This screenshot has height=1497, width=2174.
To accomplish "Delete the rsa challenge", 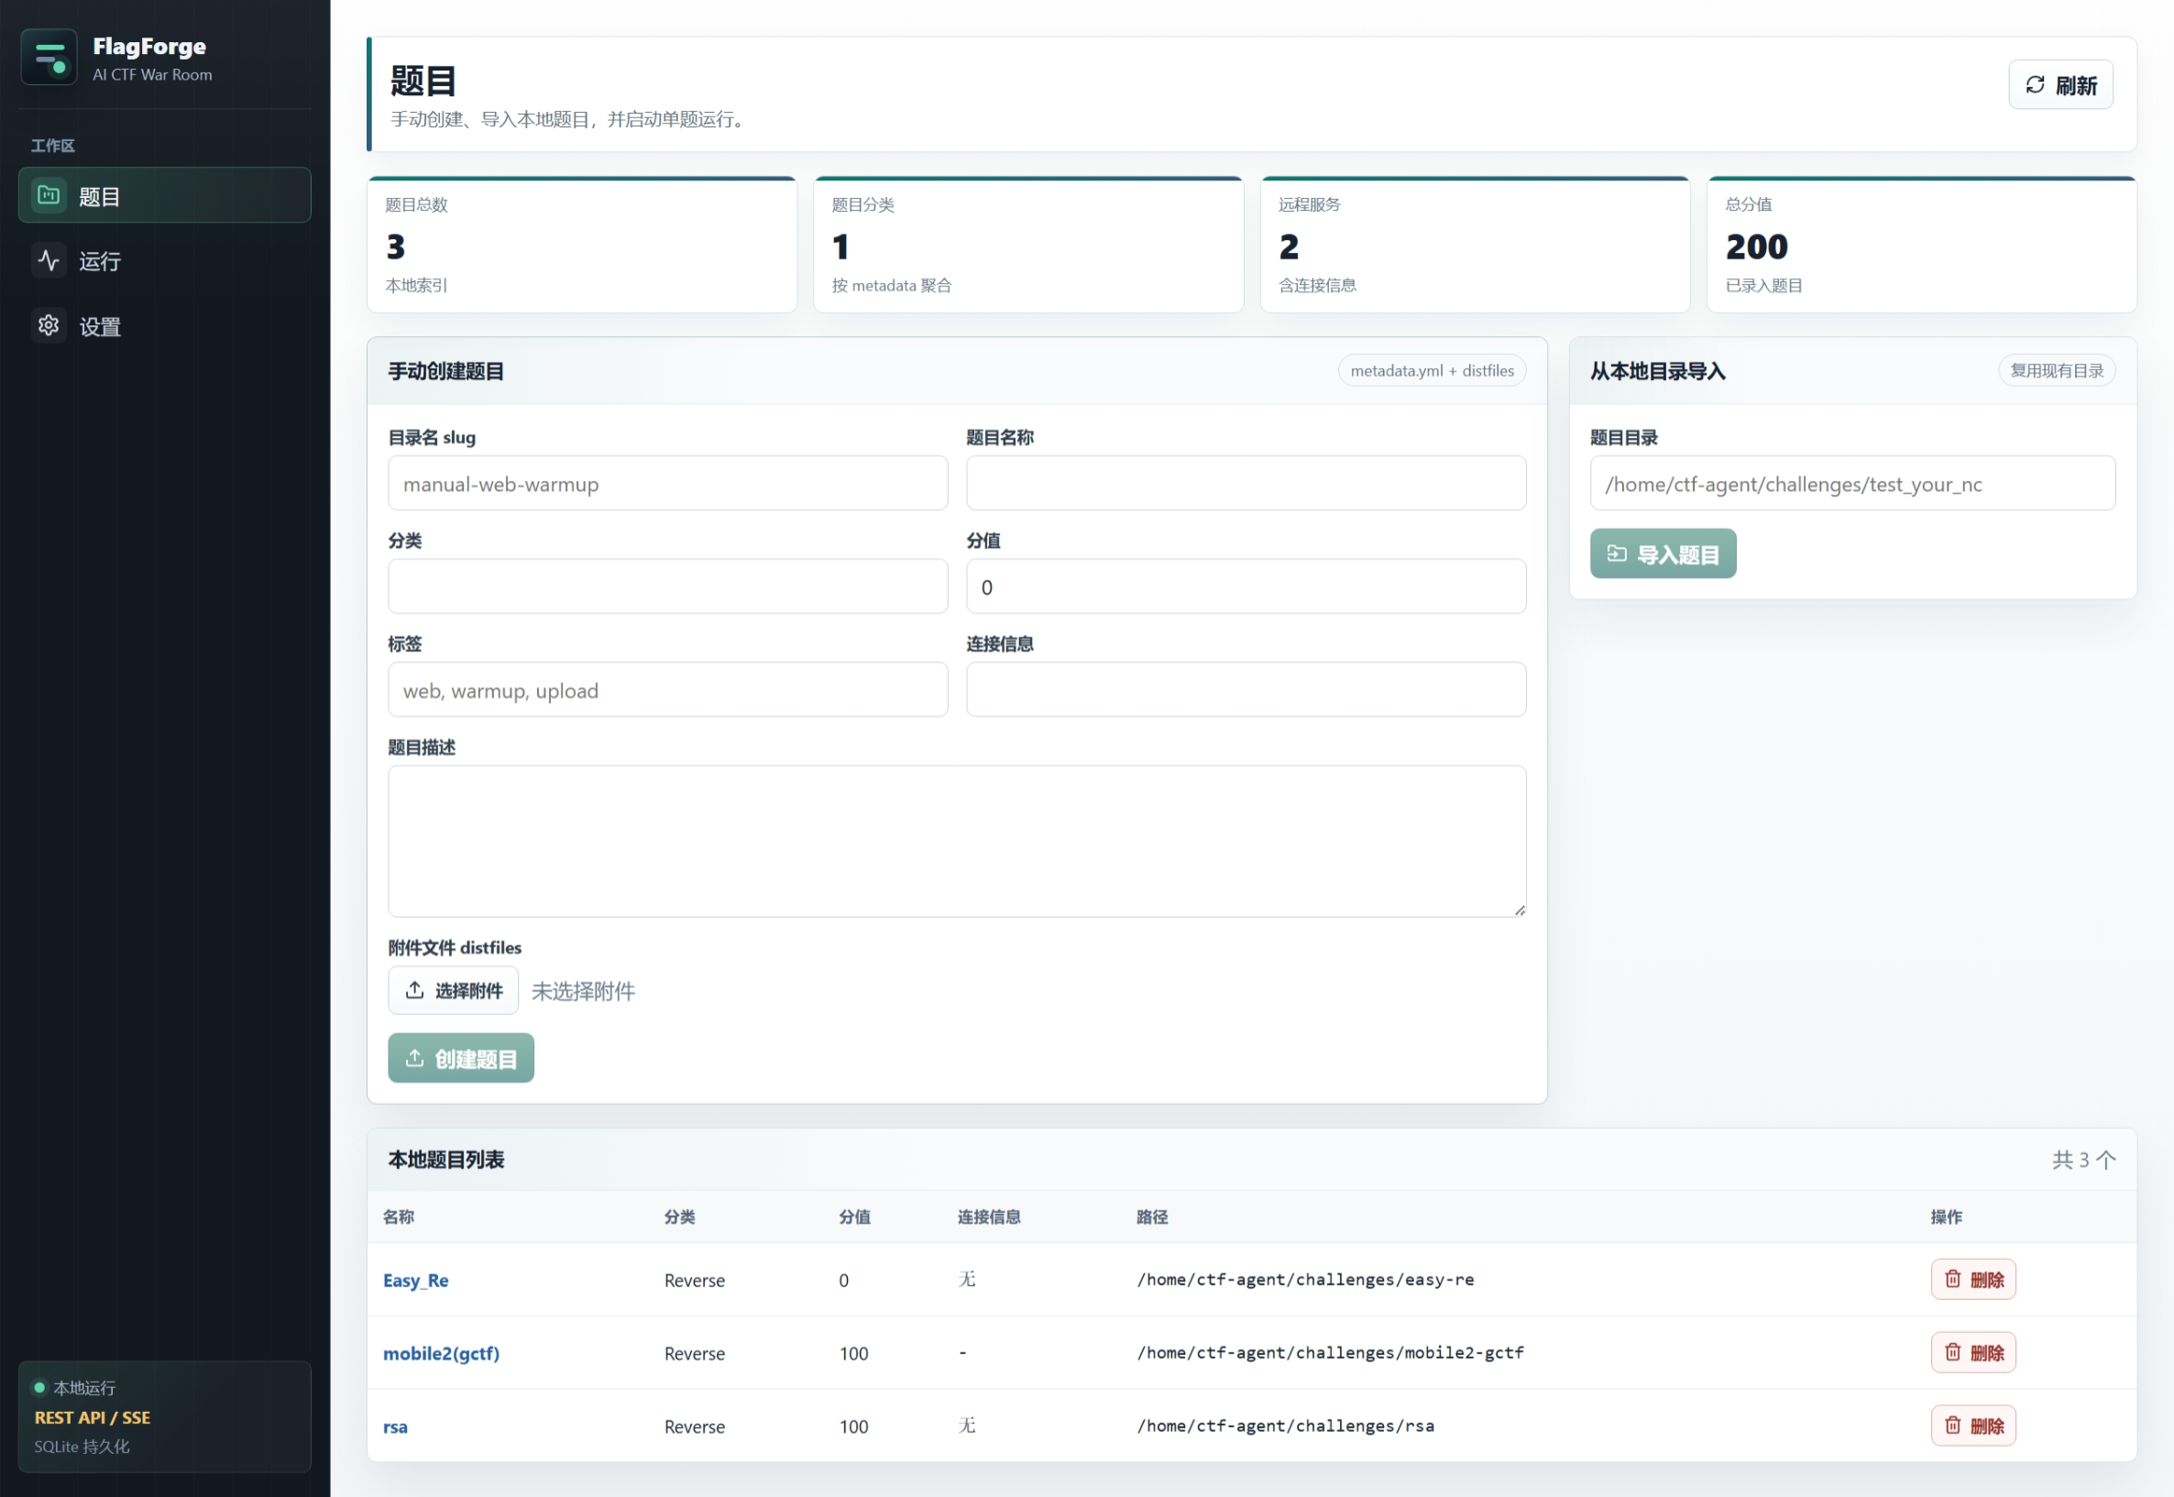I will point(1973,1426).
